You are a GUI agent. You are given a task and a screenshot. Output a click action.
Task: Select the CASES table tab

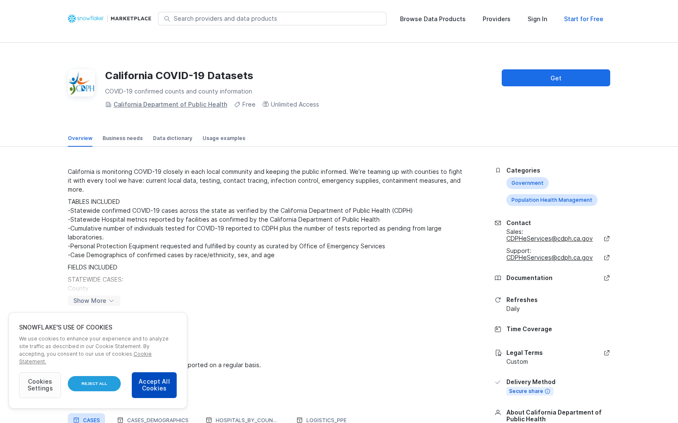click(x=86, y=419)
